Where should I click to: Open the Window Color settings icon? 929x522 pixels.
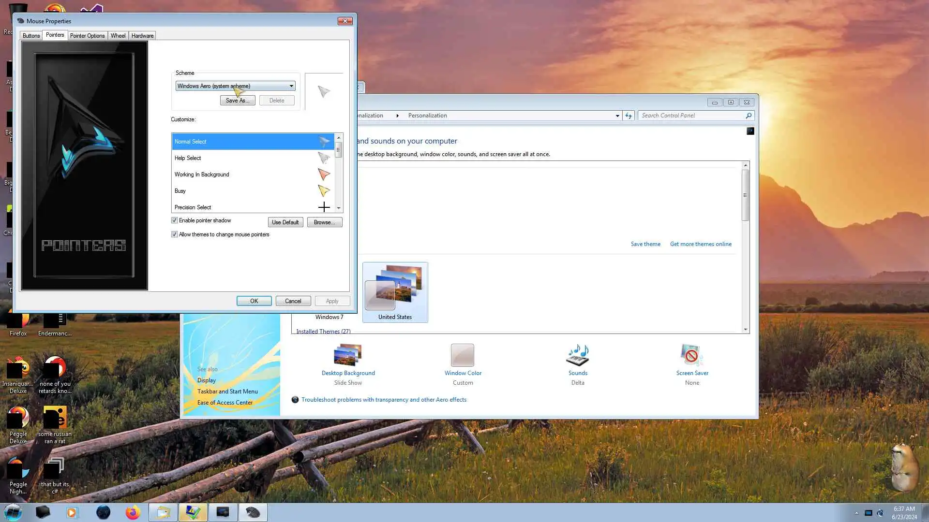tap(463, 356)
